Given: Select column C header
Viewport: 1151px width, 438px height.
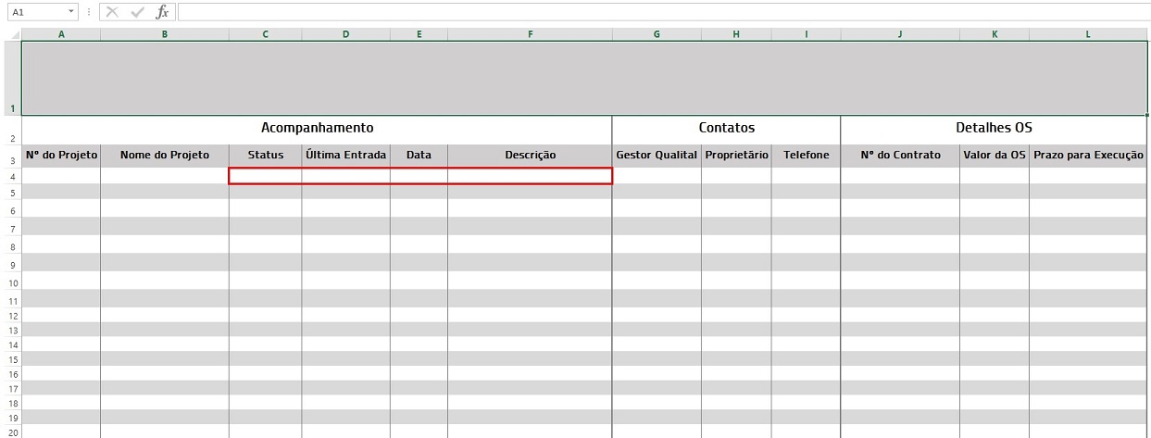Looking at the screenshot, I should (x=265, y=34).
